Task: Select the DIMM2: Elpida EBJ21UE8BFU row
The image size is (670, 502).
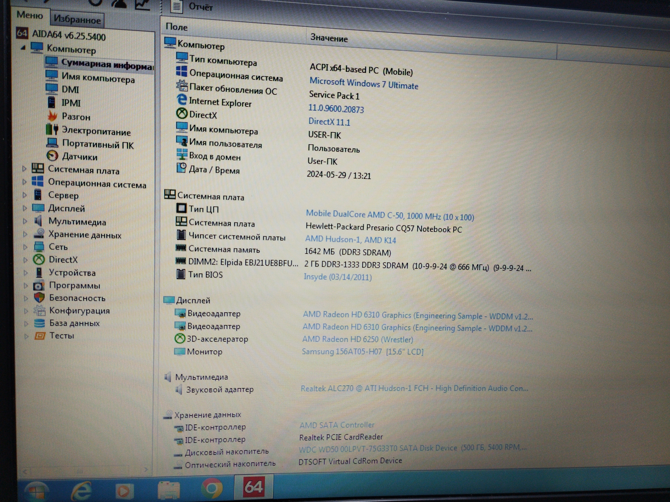Action: tap(353, 265)
